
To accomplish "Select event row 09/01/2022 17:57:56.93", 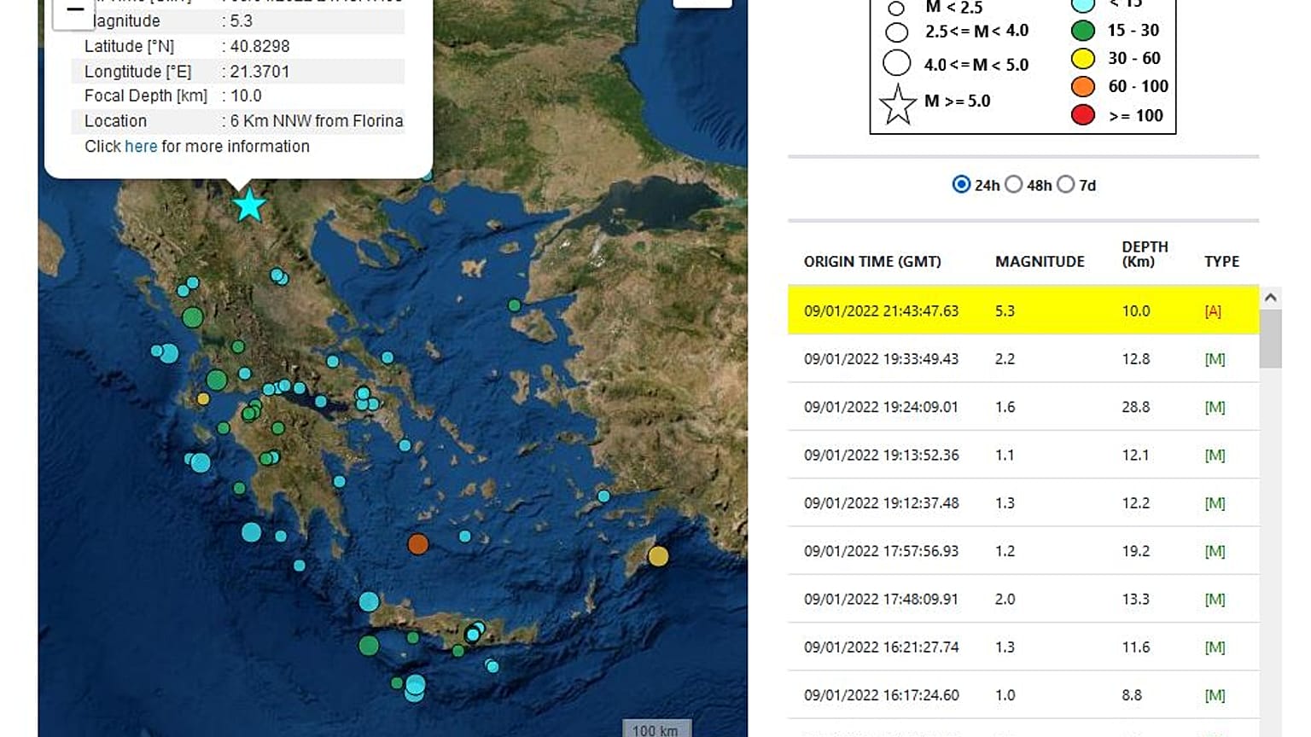I will click(1023, 551).
